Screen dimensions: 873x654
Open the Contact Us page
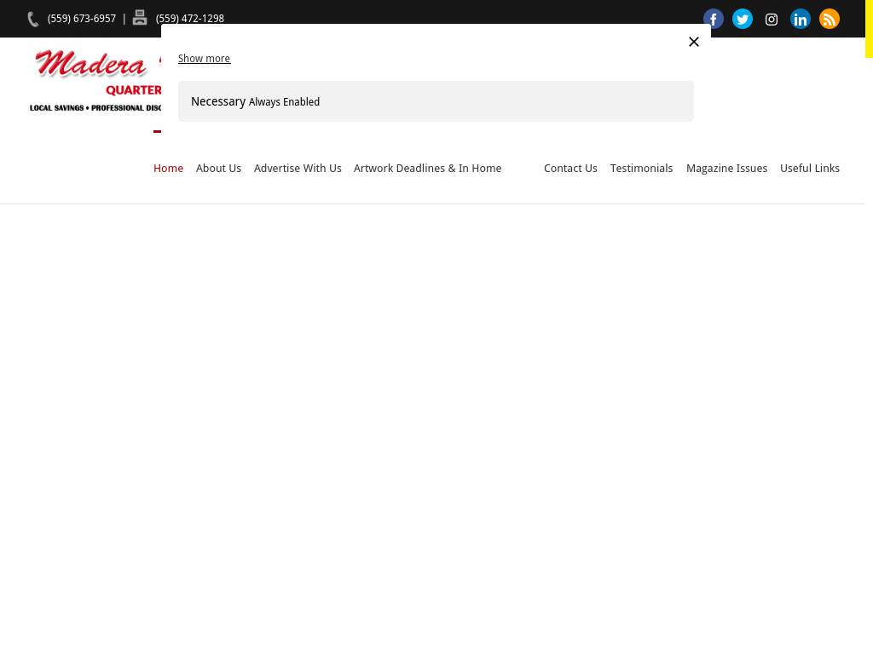pyautogui.click(x=570, y=168)
